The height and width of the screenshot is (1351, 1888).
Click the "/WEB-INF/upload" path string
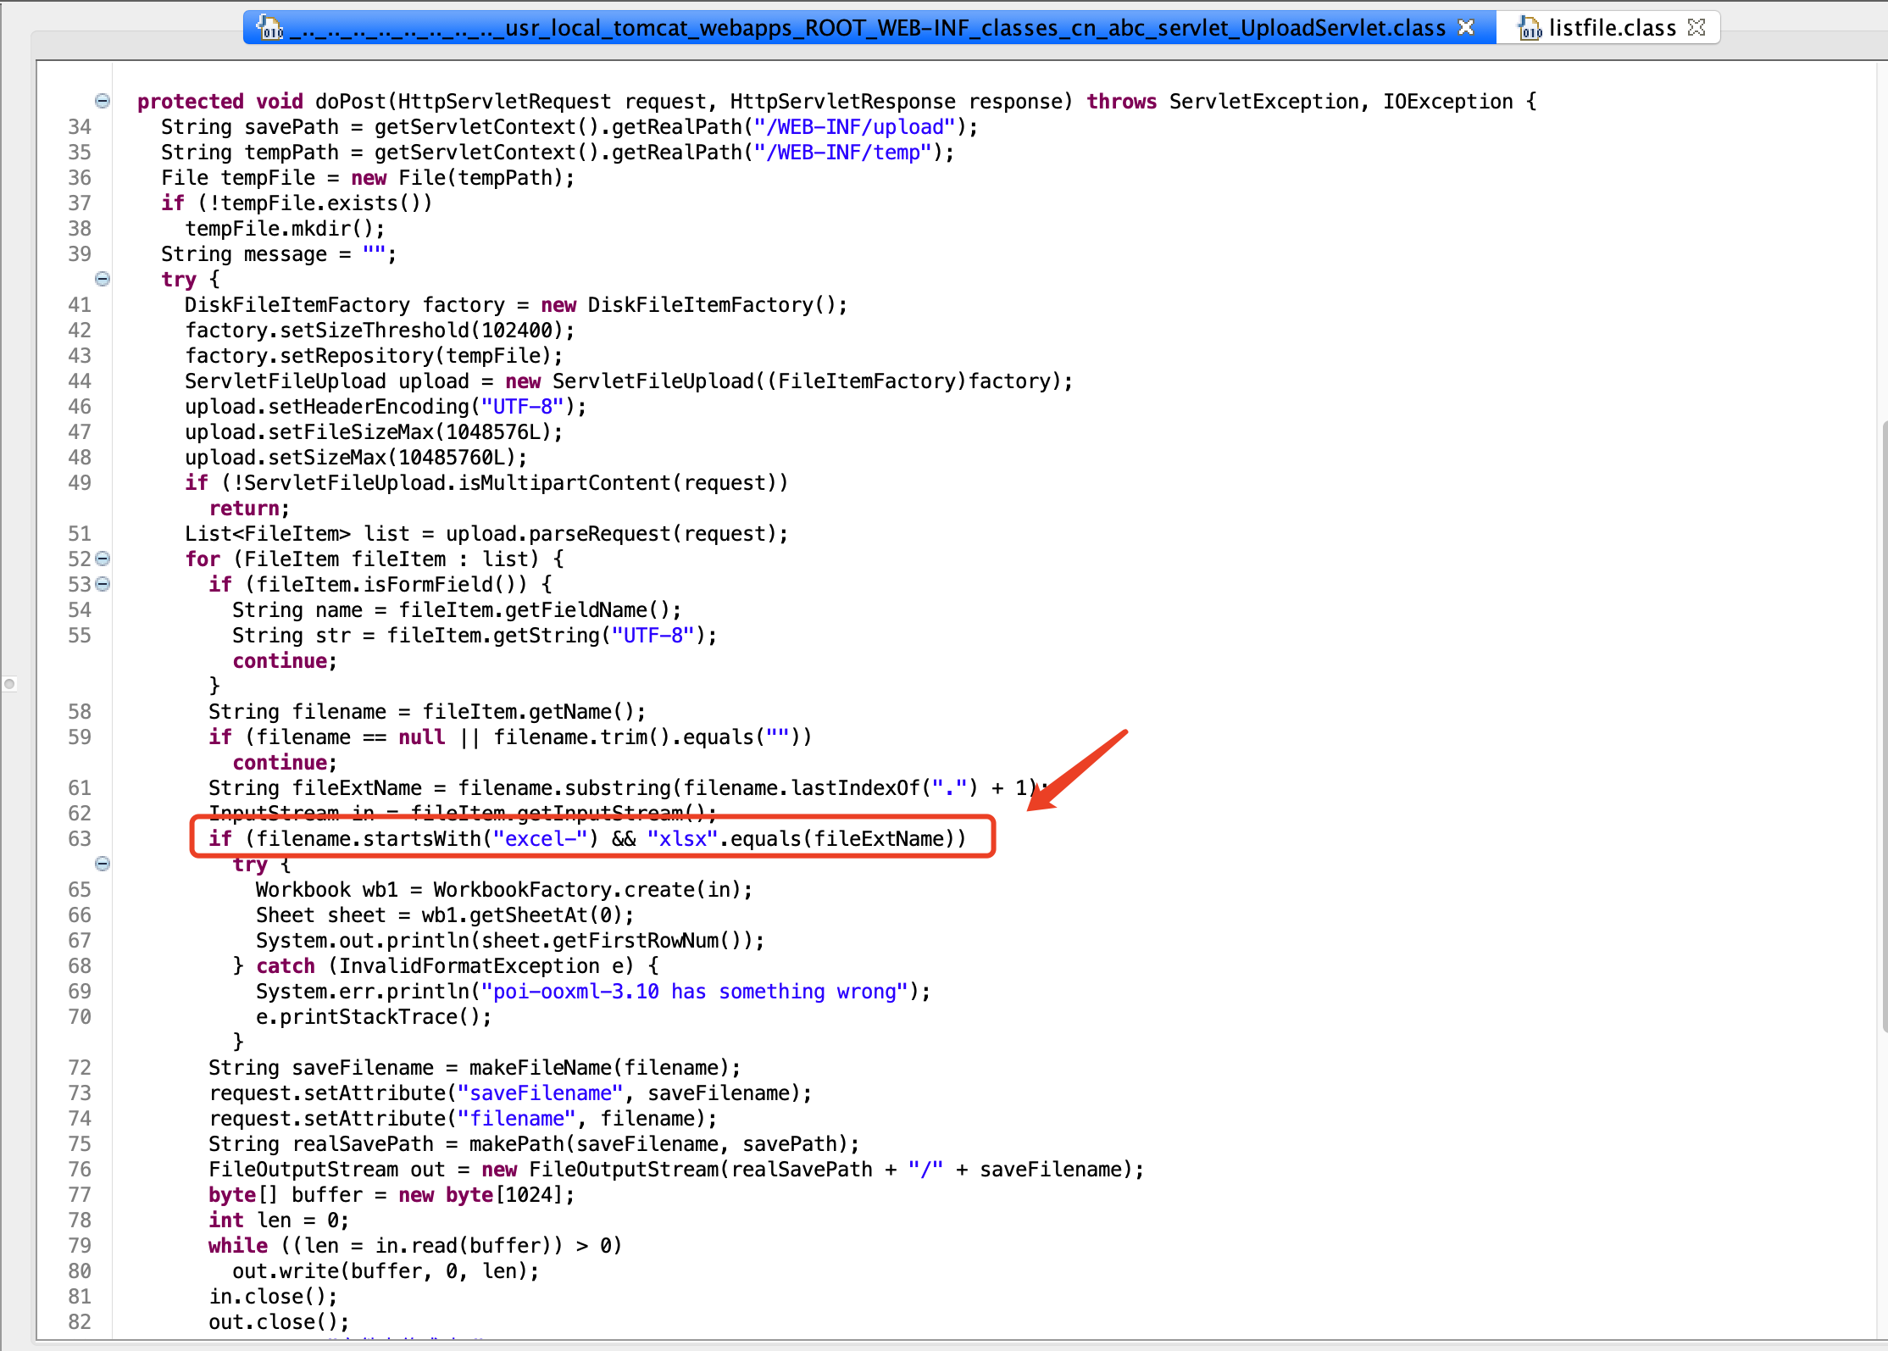point(854,126)
